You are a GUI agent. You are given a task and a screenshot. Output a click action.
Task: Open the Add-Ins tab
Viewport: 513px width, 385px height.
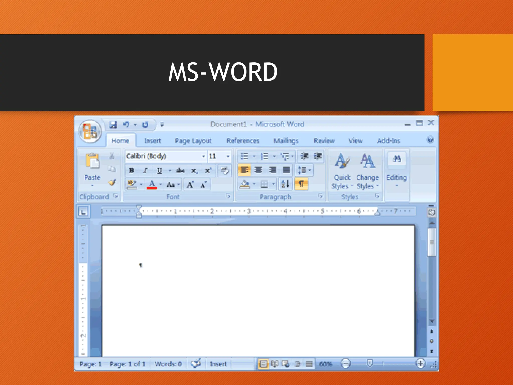coord(389,141)
